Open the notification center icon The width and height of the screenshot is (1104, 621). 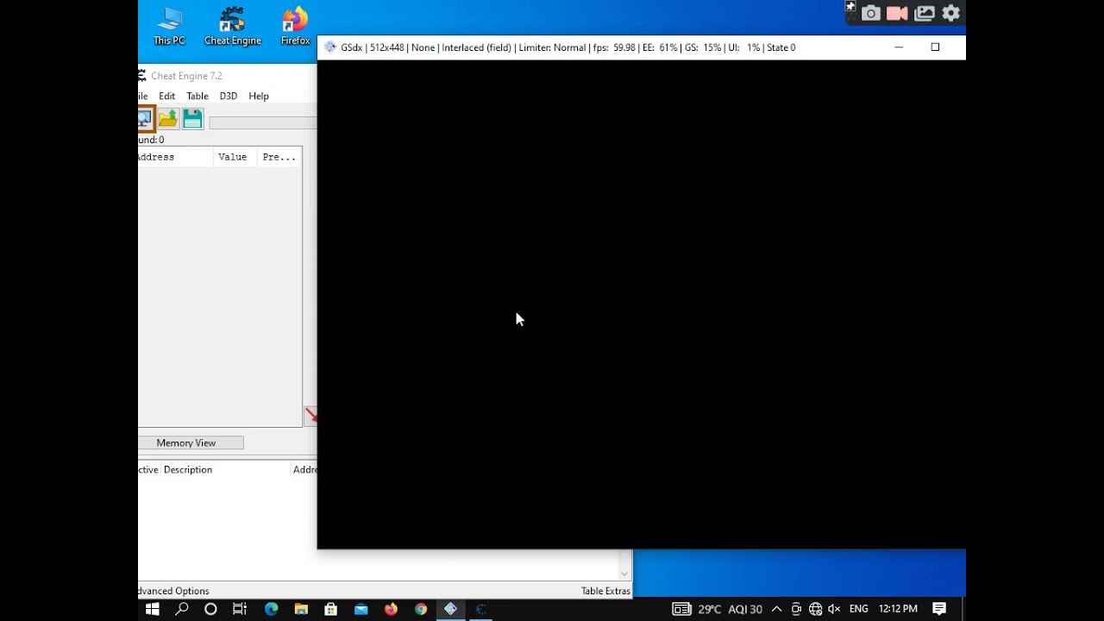pyautogui.click(x=939, y=609)
